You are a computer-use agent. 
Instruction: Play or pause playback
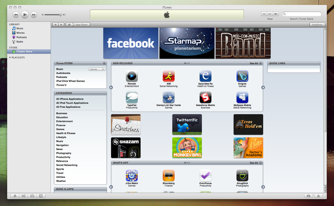(25, 15)
